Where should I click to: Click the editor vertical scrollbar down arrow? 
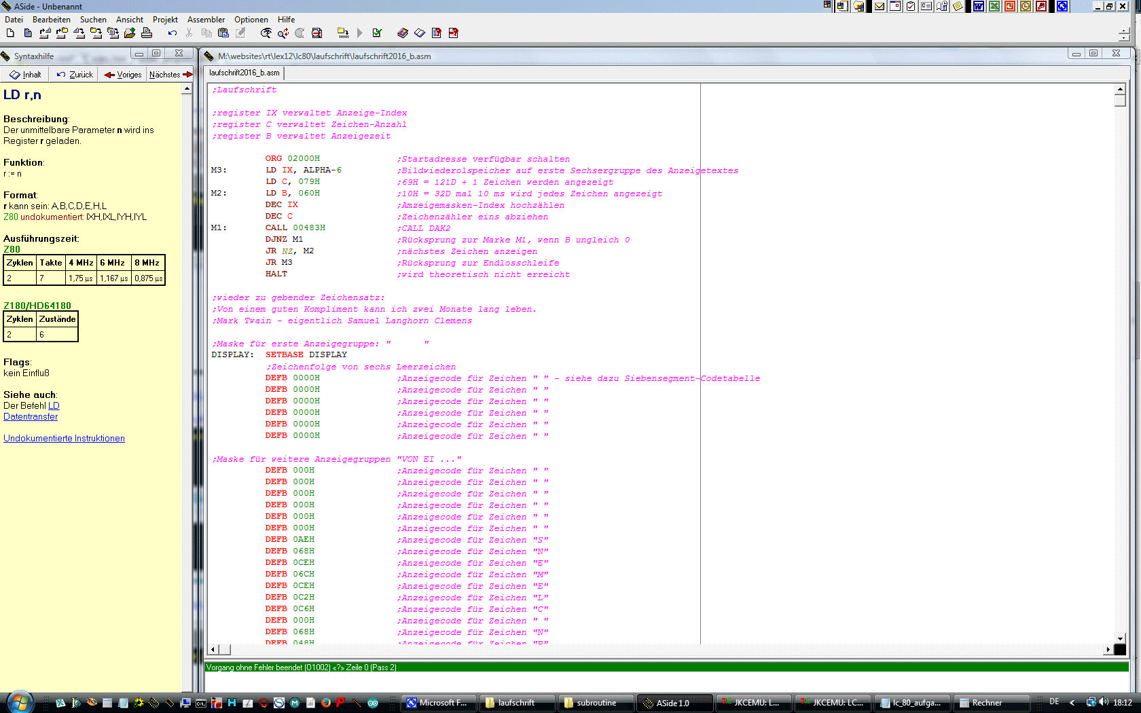(x=1120, y=638)
